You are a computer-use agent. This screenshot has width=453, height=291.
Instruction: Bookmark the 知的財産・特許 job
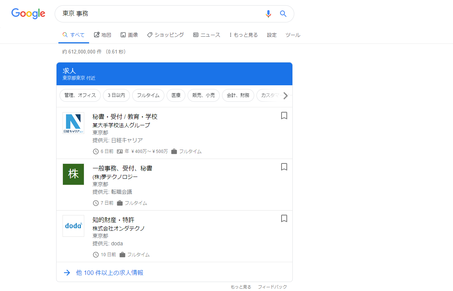click(284, 218)
